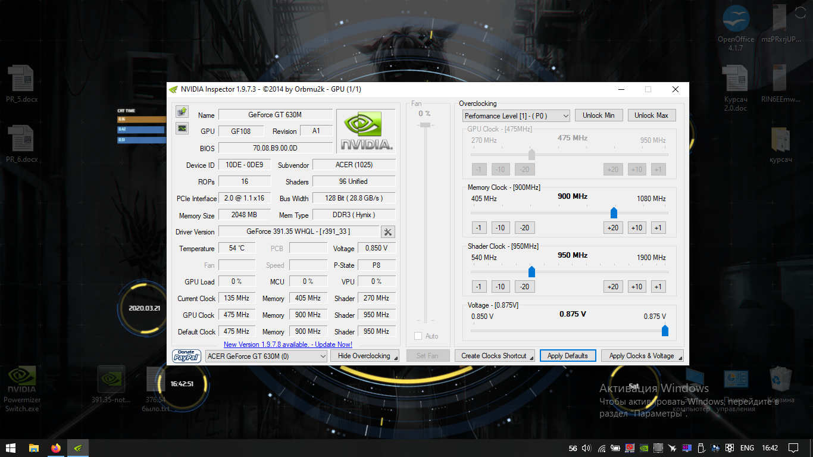Click the airplane mode tray icon
Viewport: 813px width, 457px height.
673,448
